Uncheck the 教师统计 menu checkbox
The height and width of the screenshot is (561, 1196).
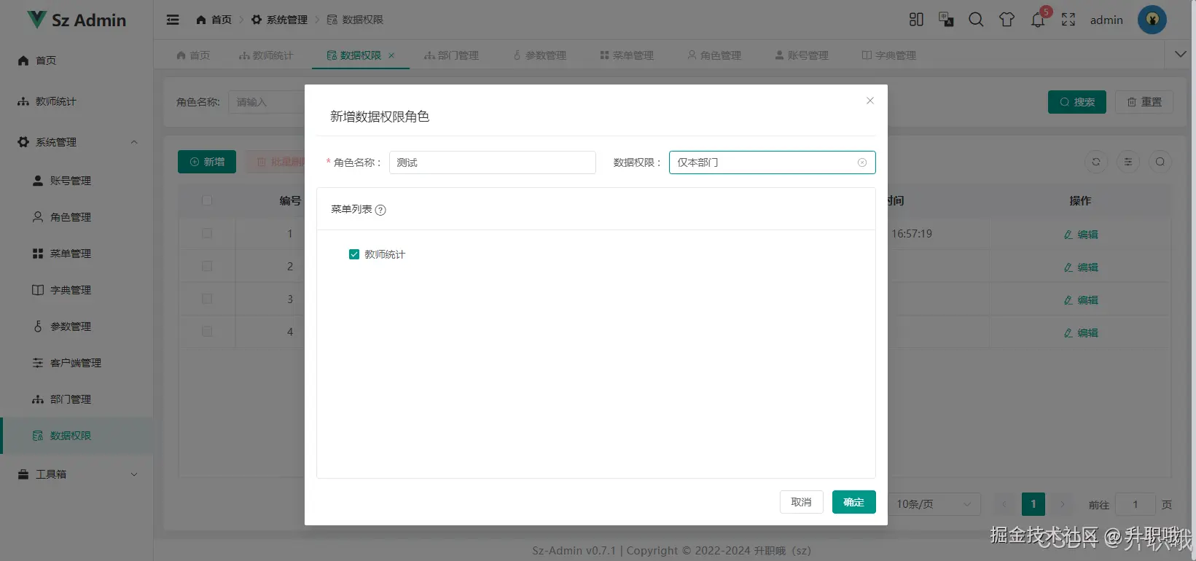[x=354, y=254]
